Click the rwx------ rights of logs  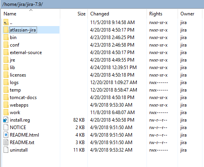coord(159,83)
